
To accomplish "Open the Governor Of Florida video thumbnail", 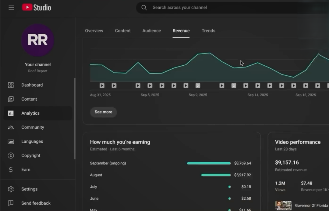I will (x=283, y=206).
